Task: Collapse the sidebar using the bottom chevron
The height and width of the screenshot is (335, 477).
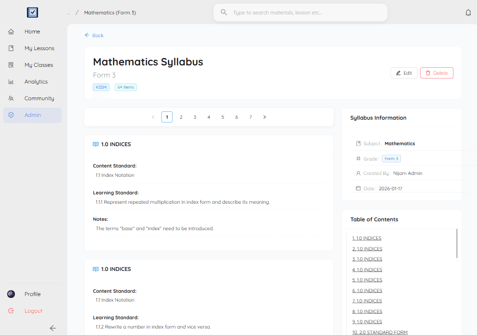Action: [52, 328]
